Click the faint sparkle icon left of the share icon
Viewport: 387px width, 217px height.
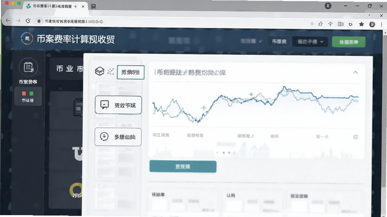[312, 24]
